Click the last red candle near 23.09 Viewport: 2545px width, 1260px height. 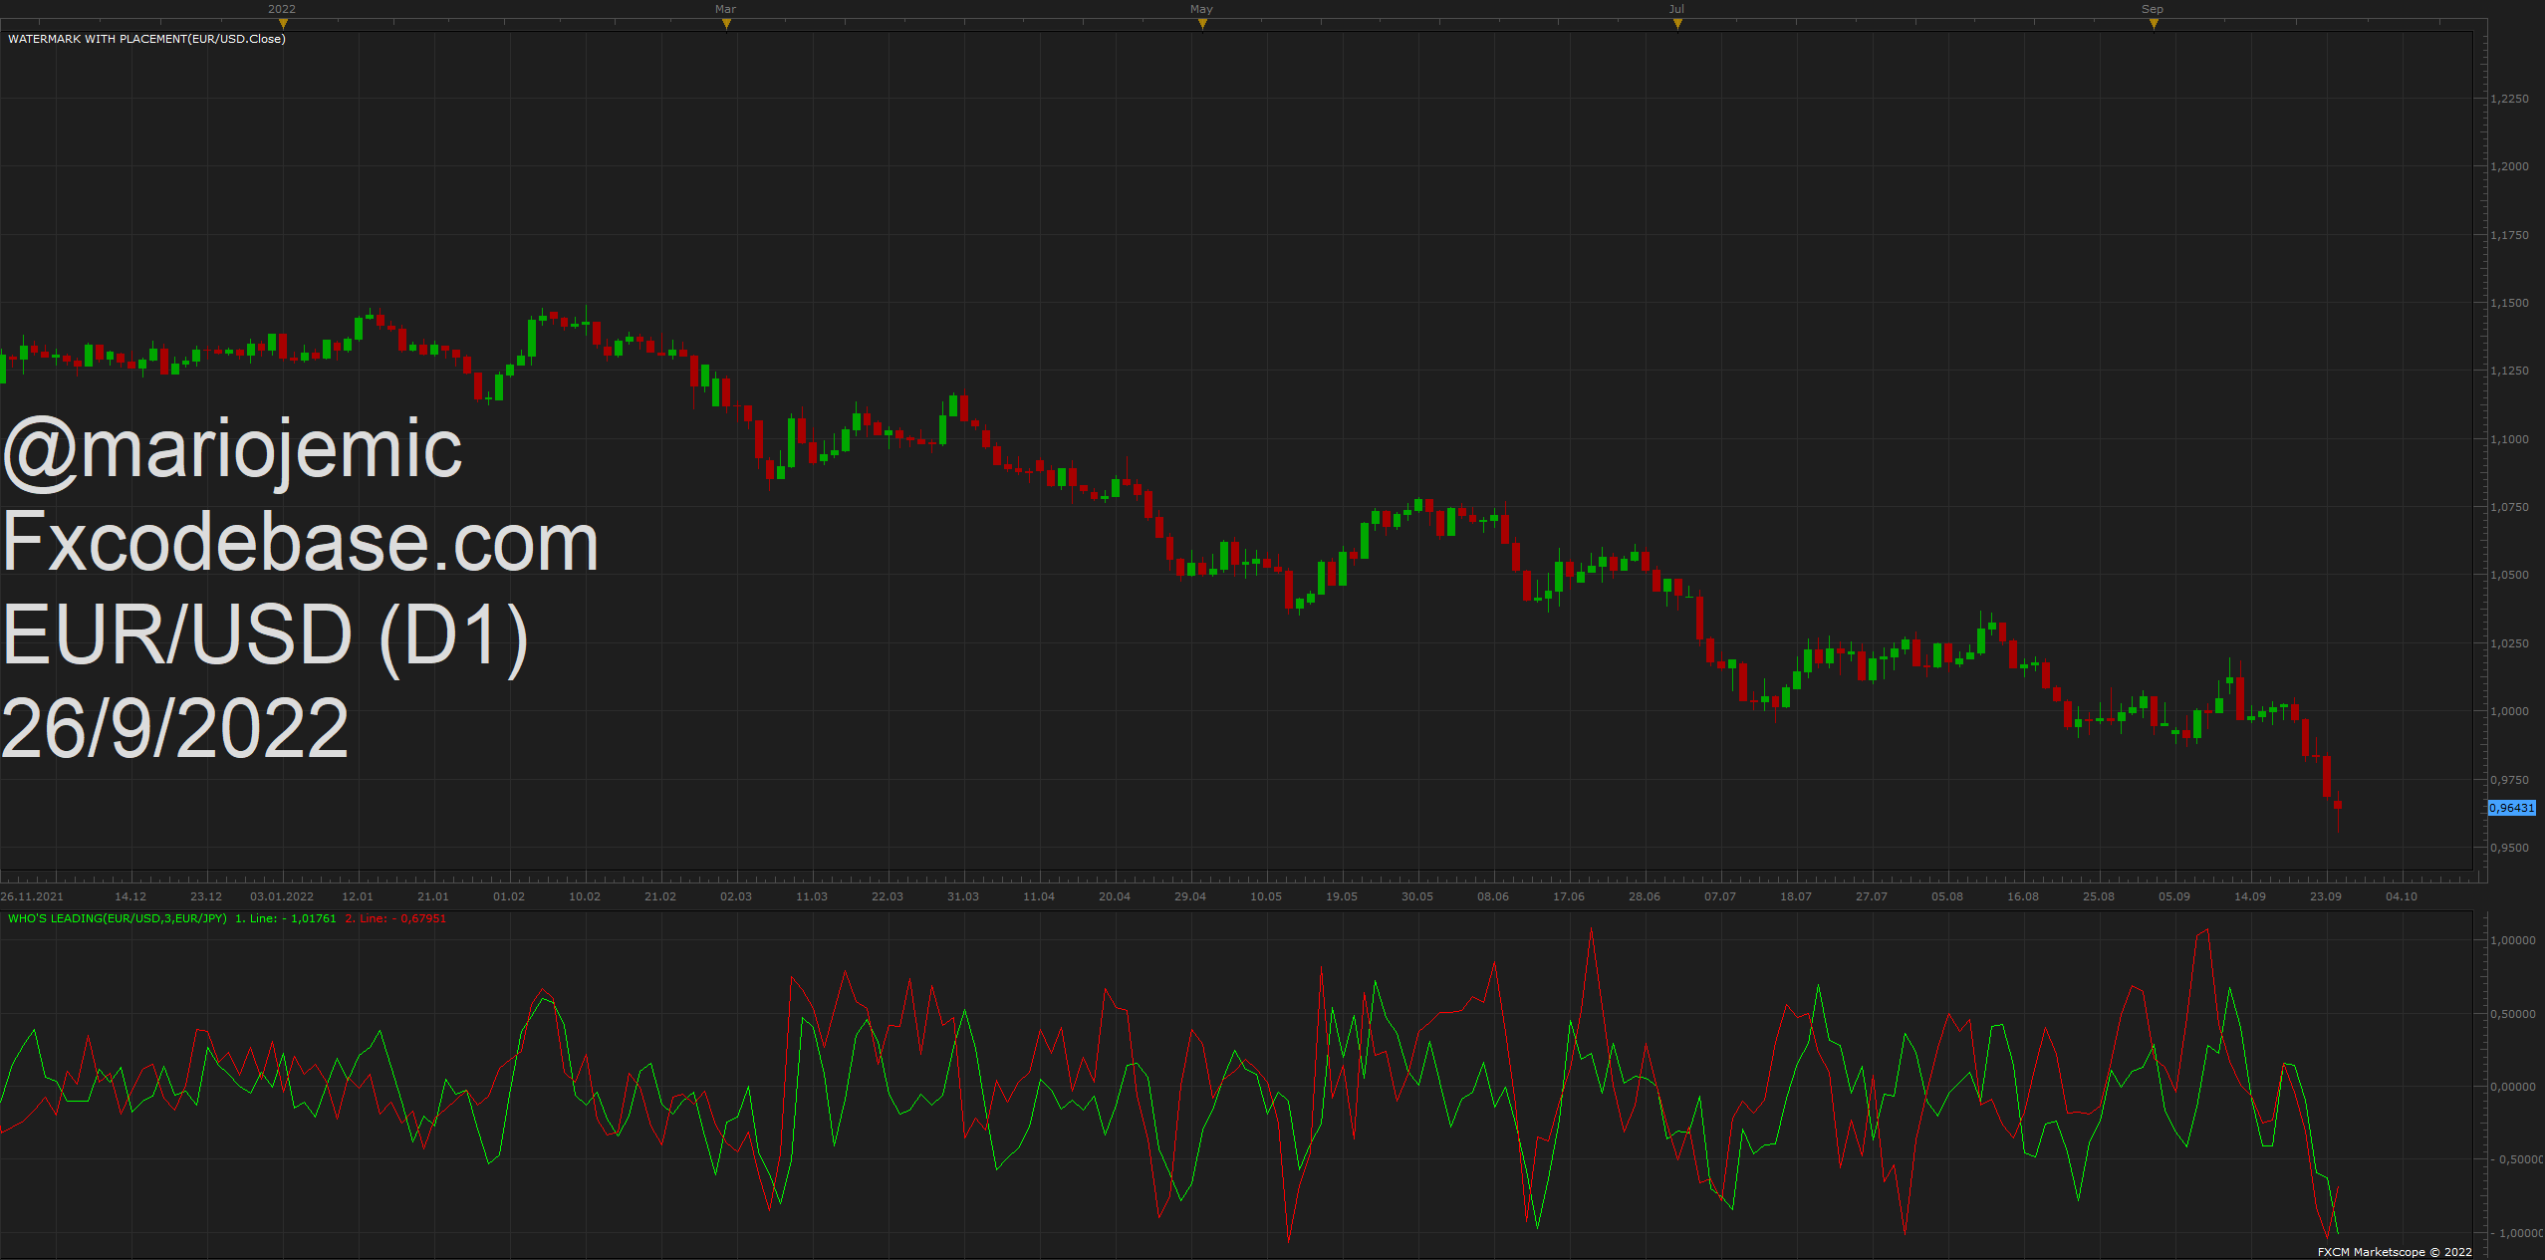pyautogui.click(x=2338, y=805)
